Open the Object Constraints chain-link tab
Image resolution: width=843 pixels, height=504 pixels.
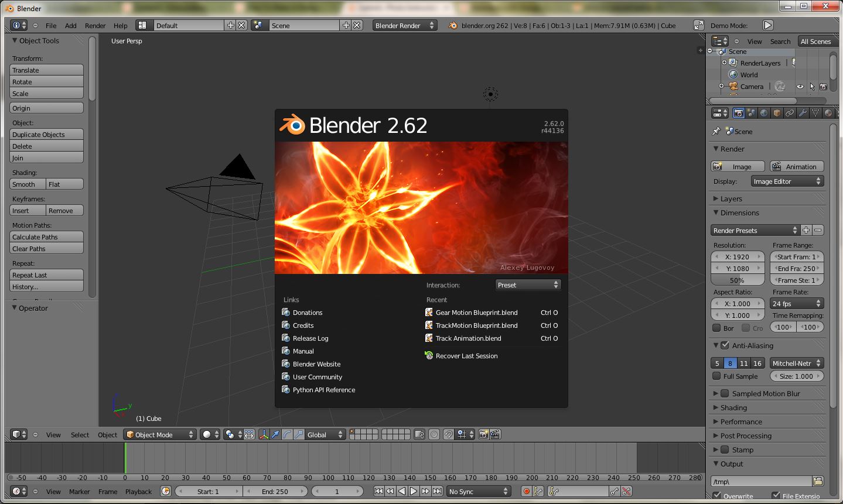tap(790, 113)
